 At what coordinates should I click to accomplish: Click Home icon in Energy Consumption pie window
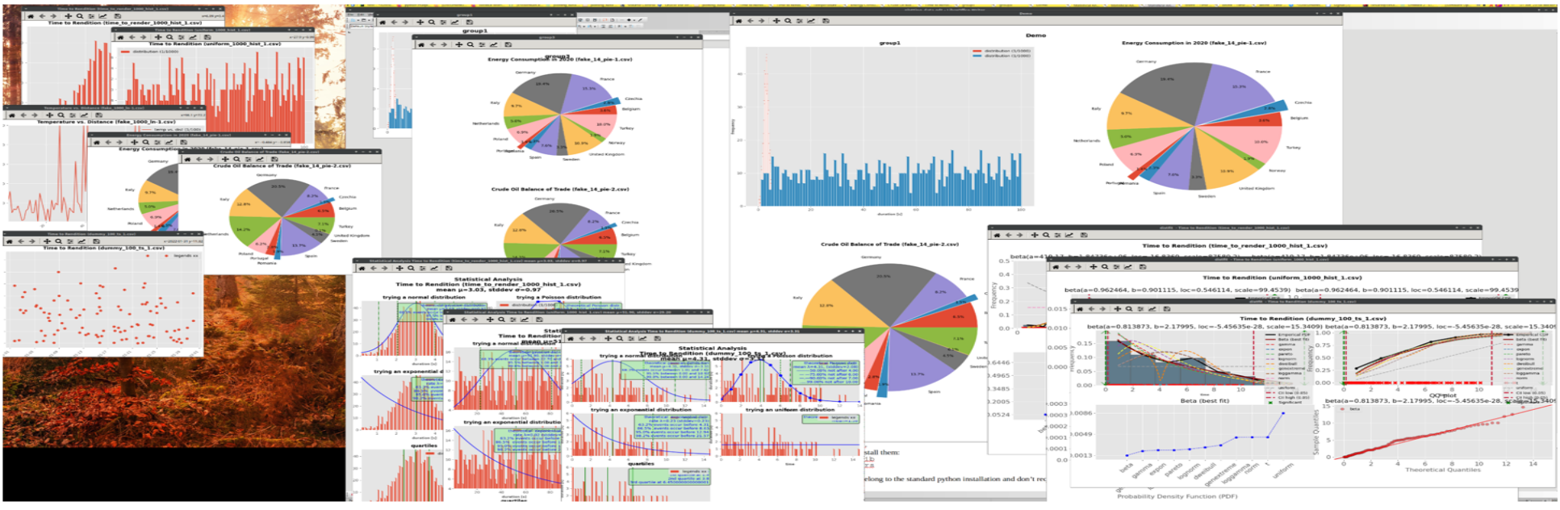tap(96, 142)
